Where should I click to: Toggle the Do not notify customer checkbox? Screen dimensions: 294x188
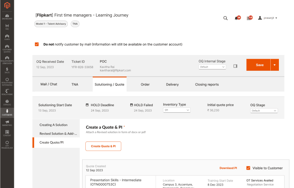(37, 44)
